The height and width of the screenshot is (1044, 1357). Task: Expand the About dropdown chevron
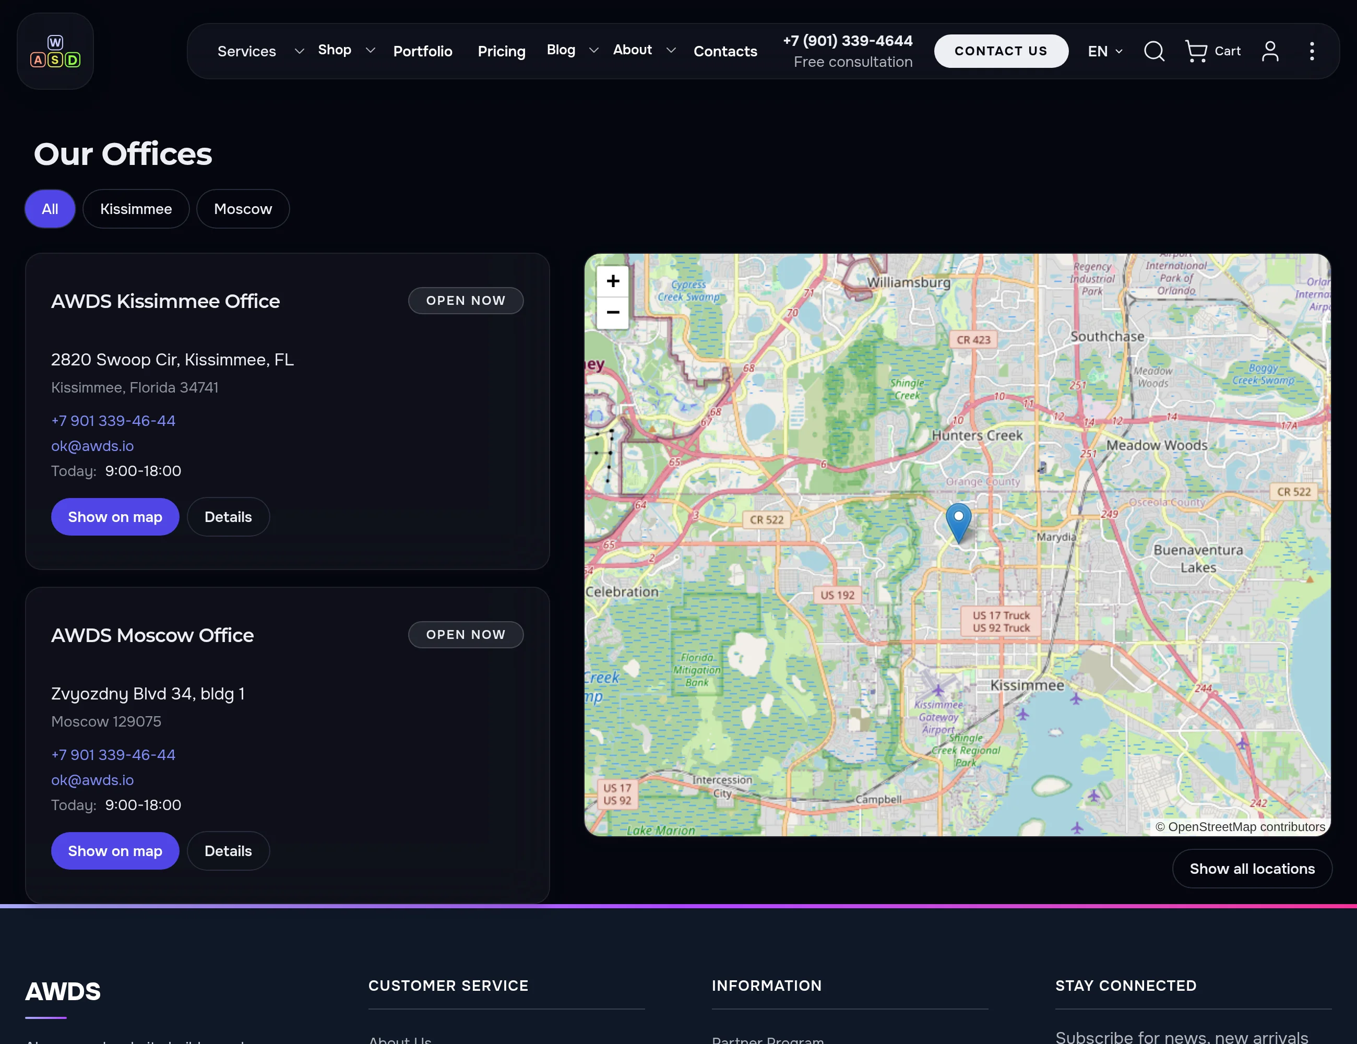(671, 50)
